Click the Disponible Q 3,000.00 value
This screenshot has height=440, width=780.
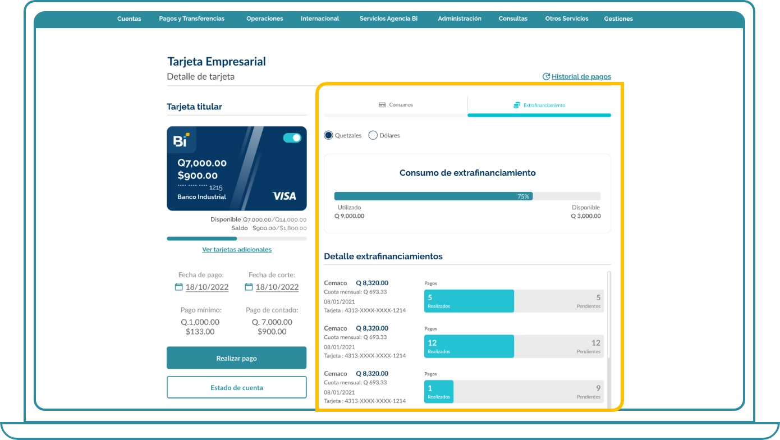tap(585, 216)
